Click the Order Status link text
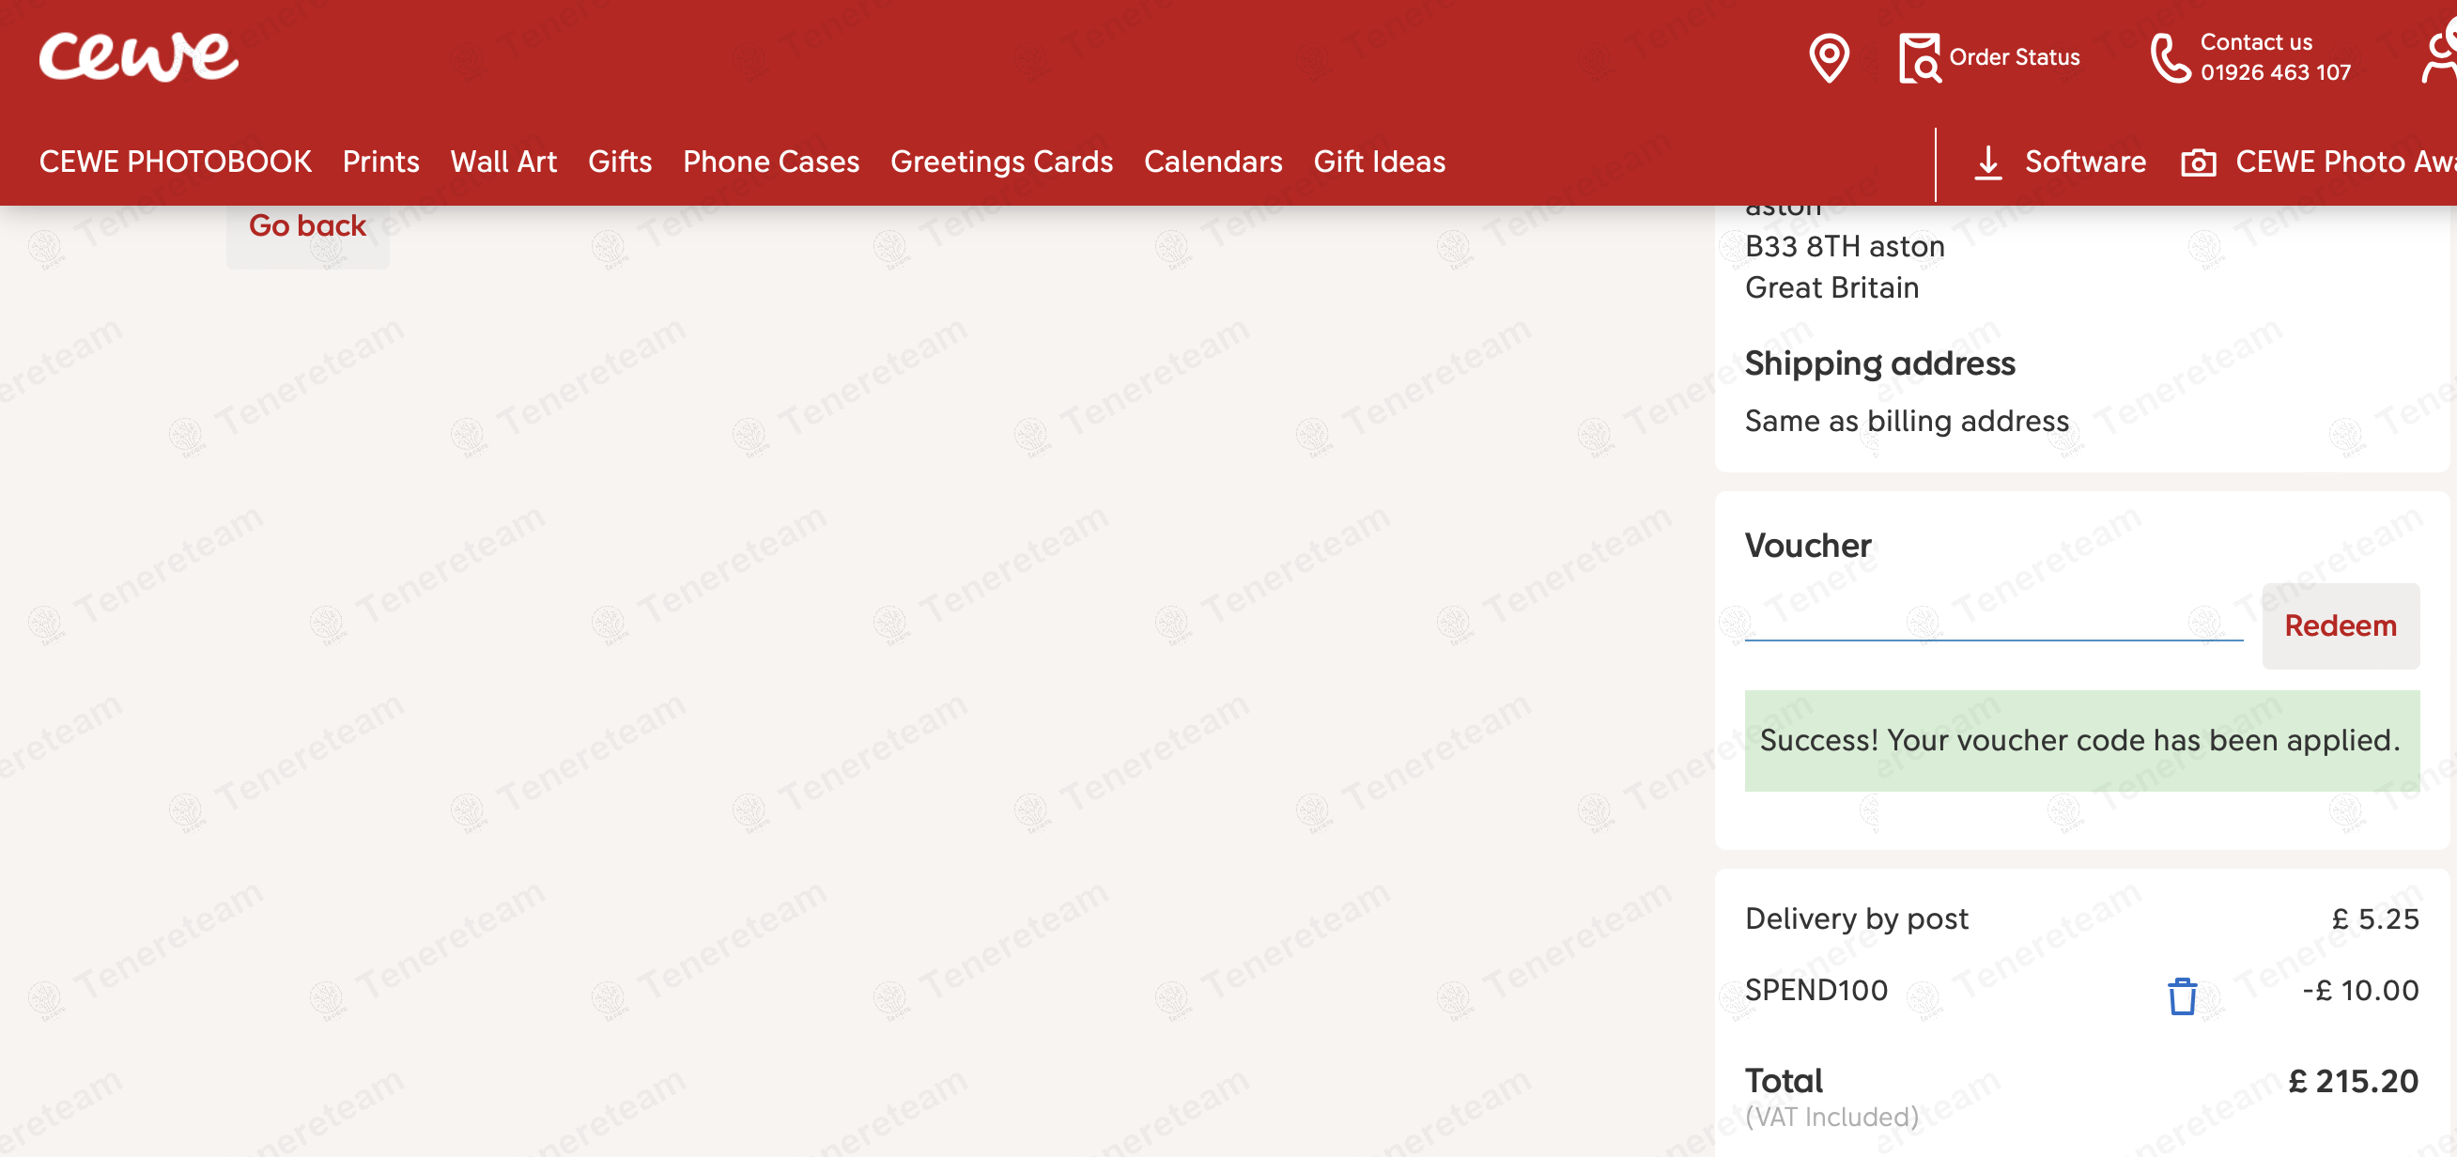 pos(2014,57)
